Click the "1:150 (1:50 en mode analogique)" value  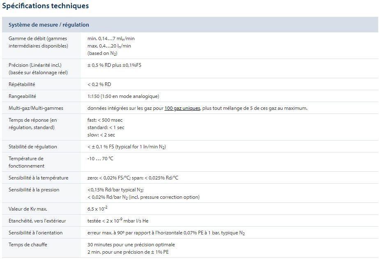(123, 96)
